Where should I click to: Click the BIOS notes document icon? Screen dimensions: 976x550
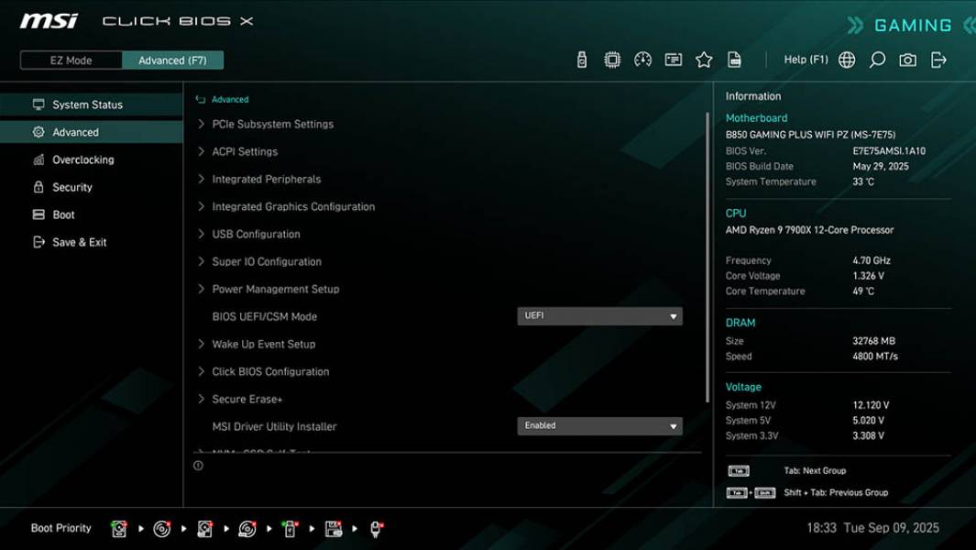(734, 59)
